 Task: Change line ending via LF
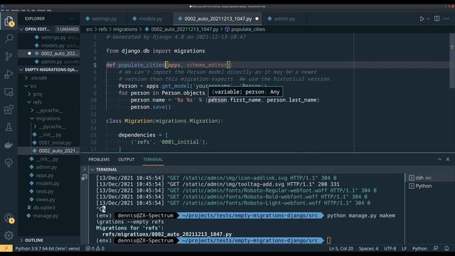405,248
